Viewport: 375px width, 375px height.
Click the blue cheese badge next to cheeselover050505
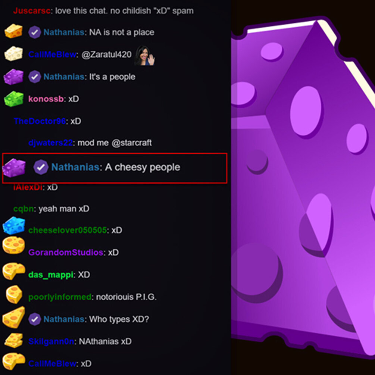point(14,225)
